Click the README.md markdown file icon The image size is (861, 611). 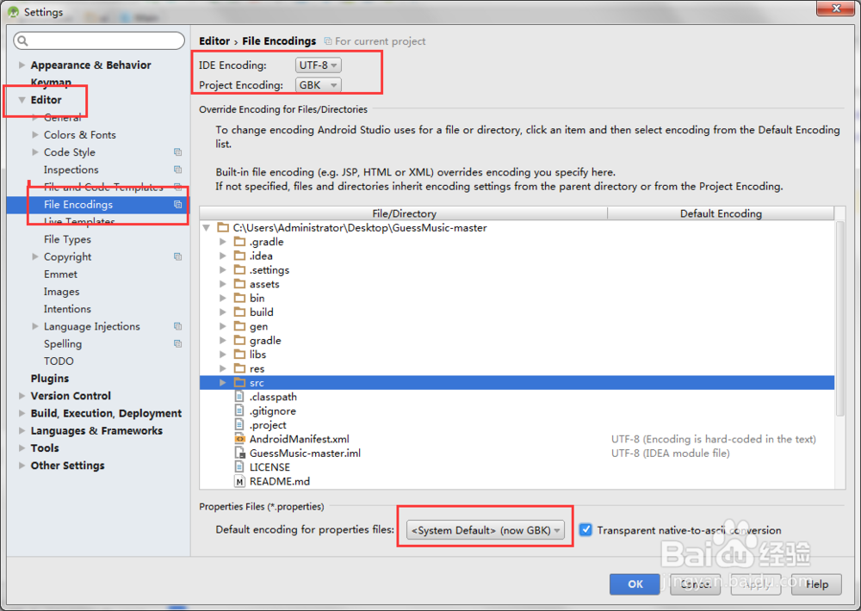(x=239, y=481)
